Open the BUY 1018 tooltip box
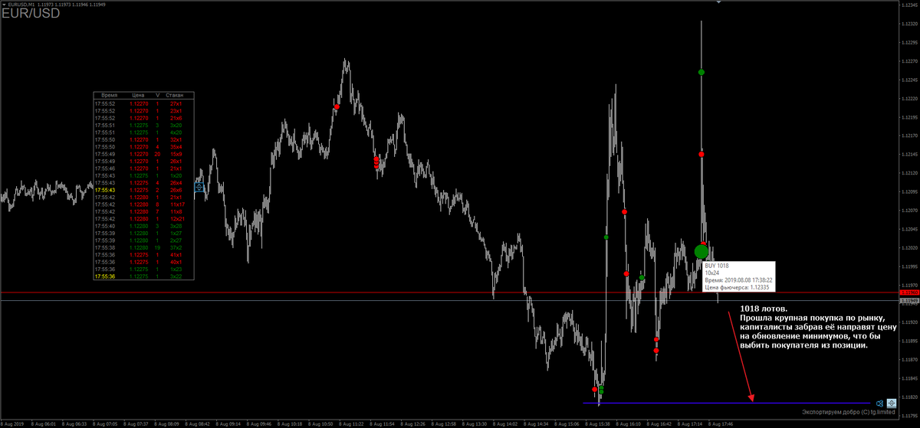 point(738,276)
